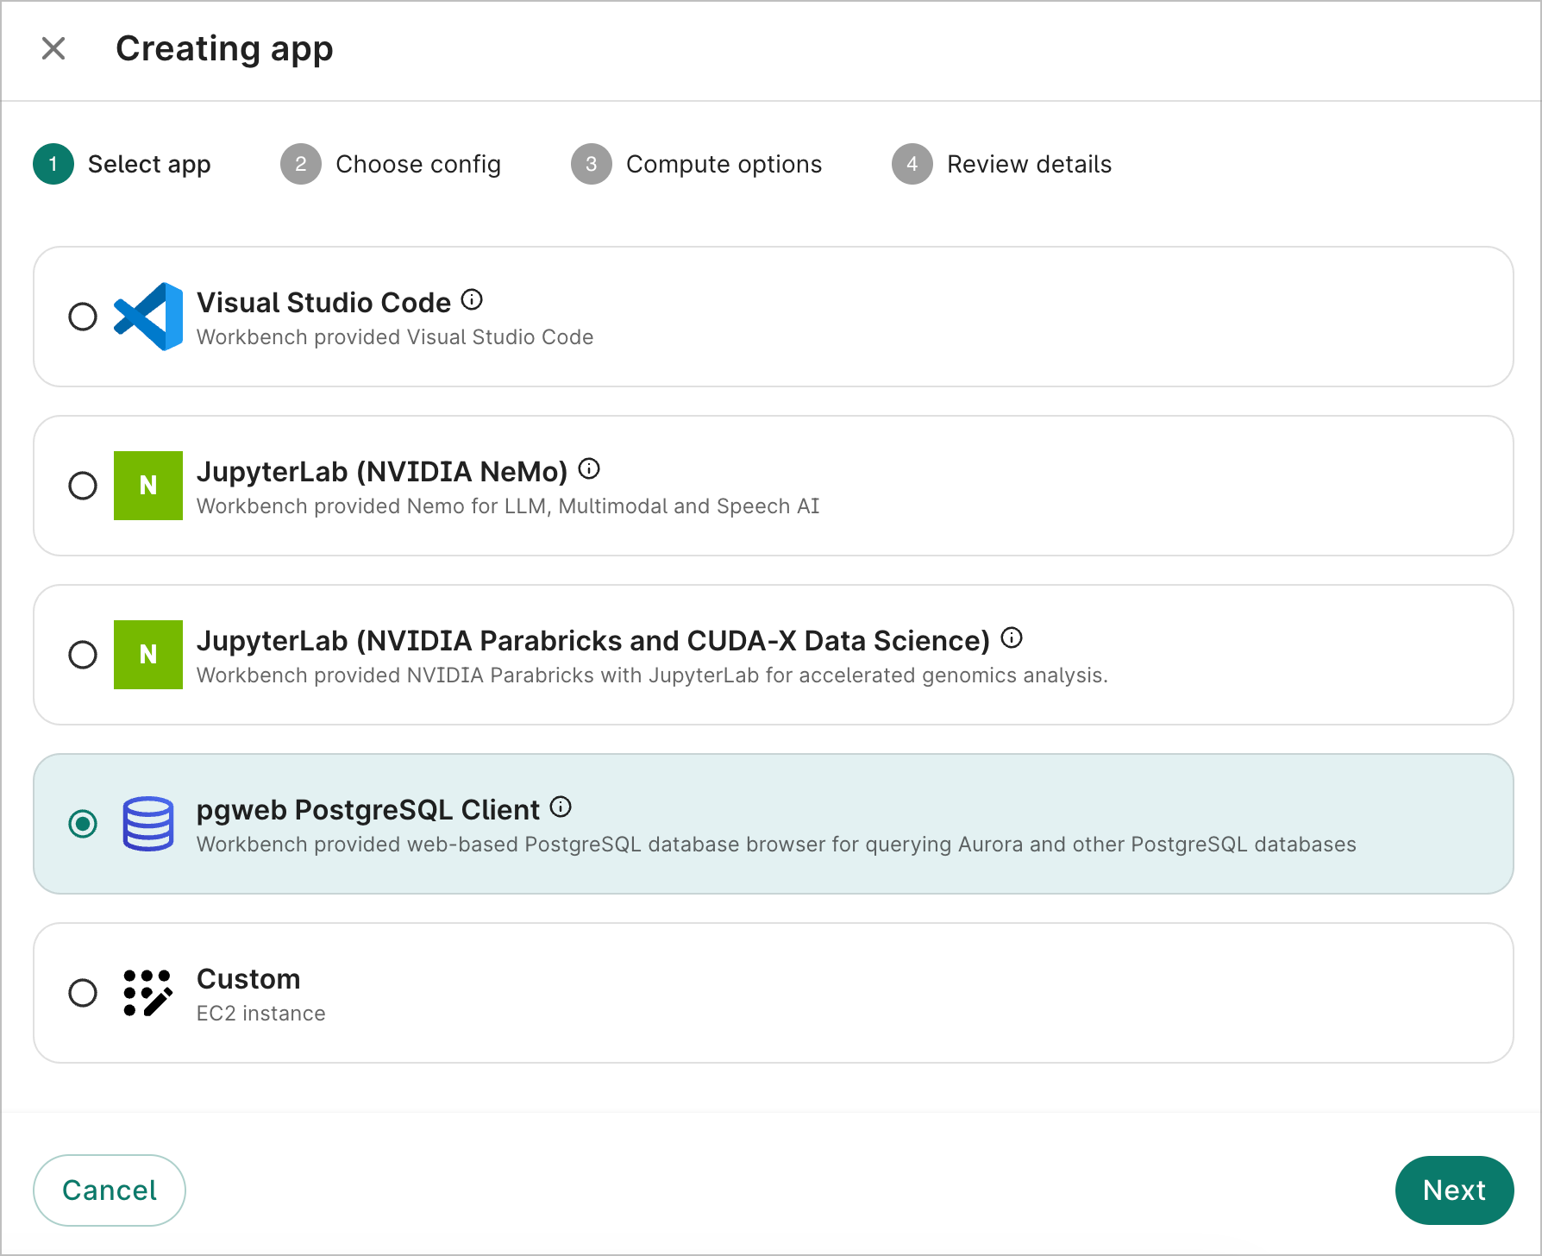Click the Visual Studio Code logo icon
The image size is (1542, 1256).
(148, 317)
